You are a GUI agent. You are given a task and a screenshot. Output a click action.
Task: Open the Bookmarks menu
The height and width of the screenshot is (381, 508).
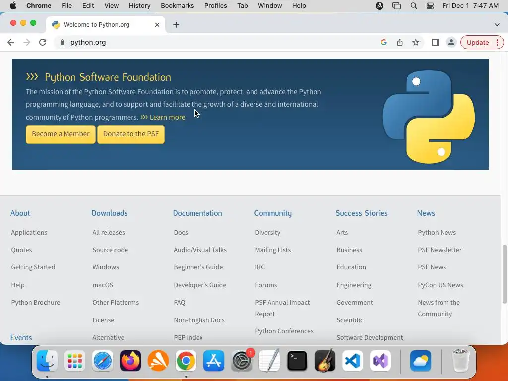[x=177, y=6]
